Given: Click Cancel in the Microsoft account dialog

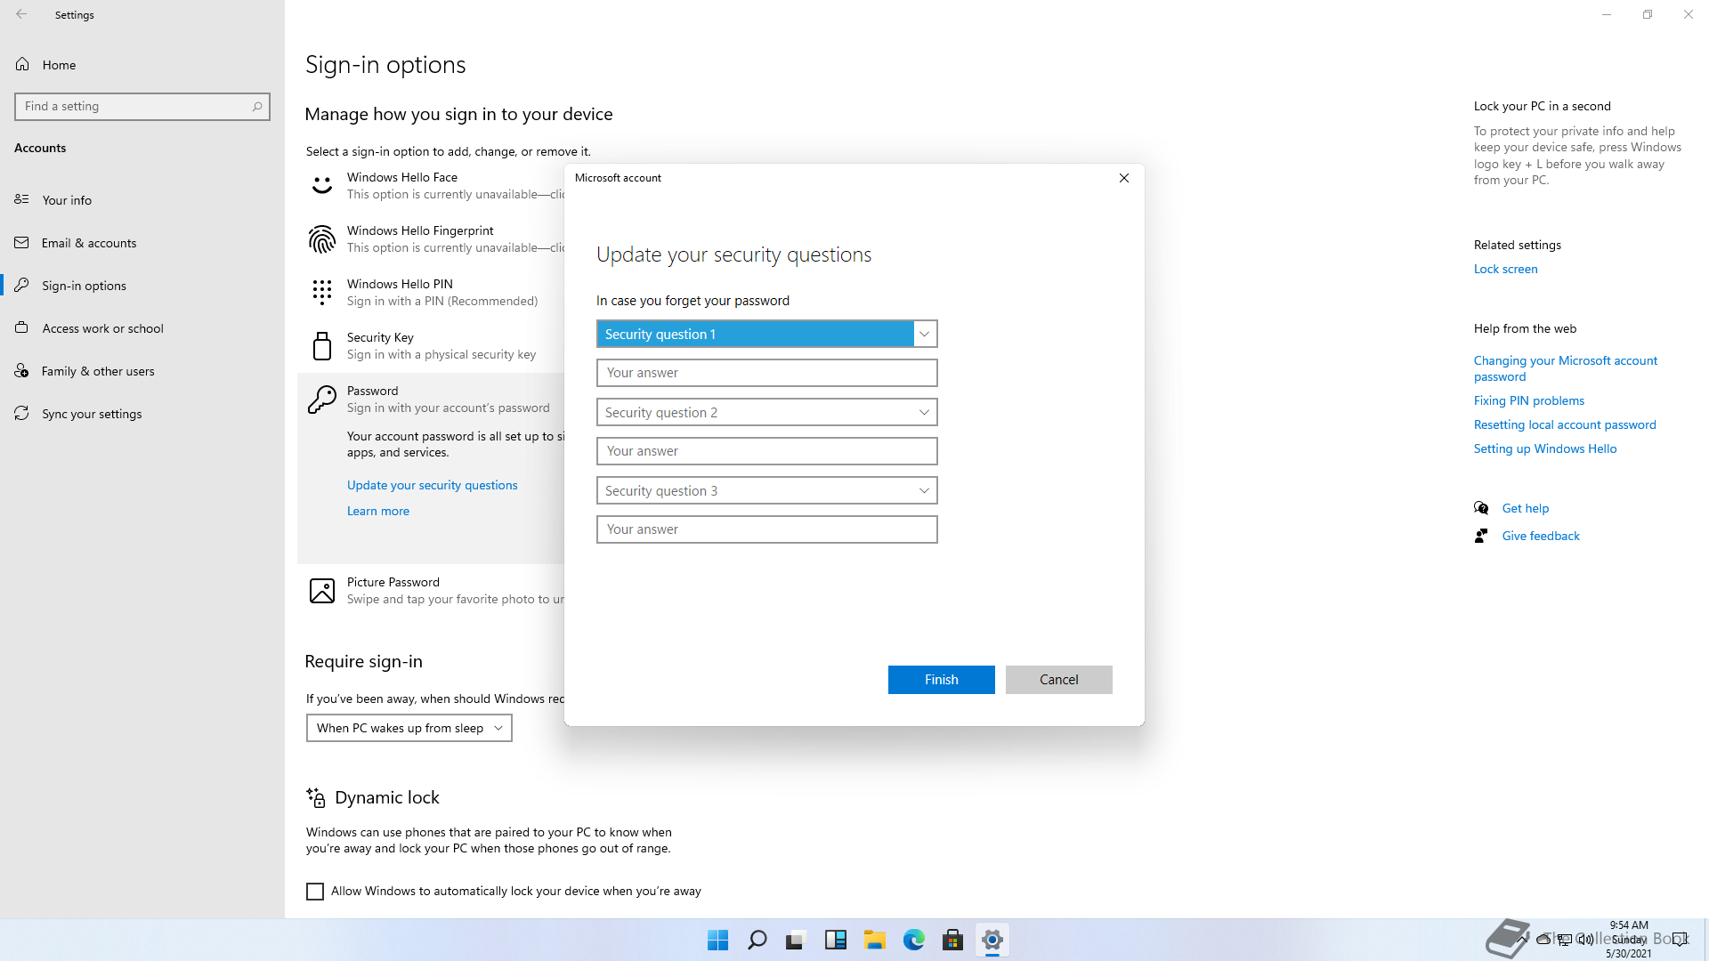Looking at the screenshot, I should pyautogui.click(x=1058, y=680).
